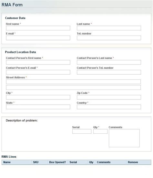Click second Street Address line
The height and width of the screenshot is (178, 153).
(73, 88)
